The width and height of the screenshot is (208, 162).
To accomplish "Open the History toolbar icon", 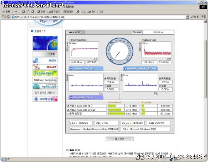I will tap(77, 12).
